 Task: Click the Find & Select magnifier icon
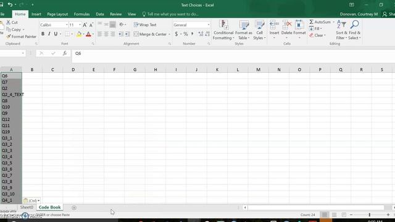[x=354, y=25]
